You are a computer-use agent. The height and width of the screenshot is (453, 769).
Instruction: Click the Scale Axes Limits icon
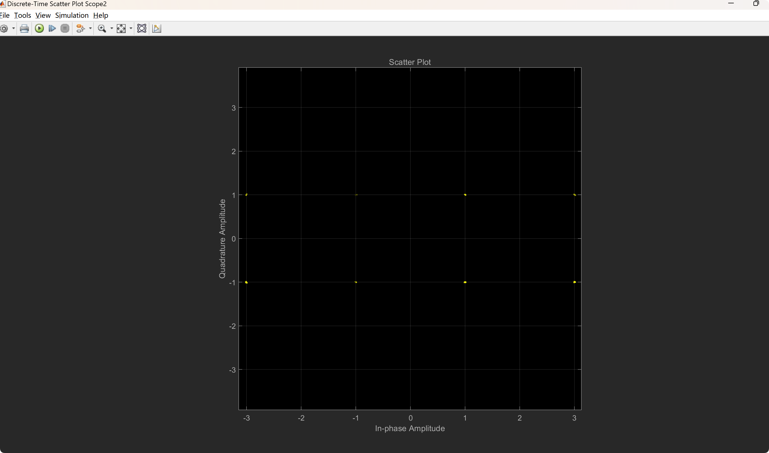pos(121,29)
